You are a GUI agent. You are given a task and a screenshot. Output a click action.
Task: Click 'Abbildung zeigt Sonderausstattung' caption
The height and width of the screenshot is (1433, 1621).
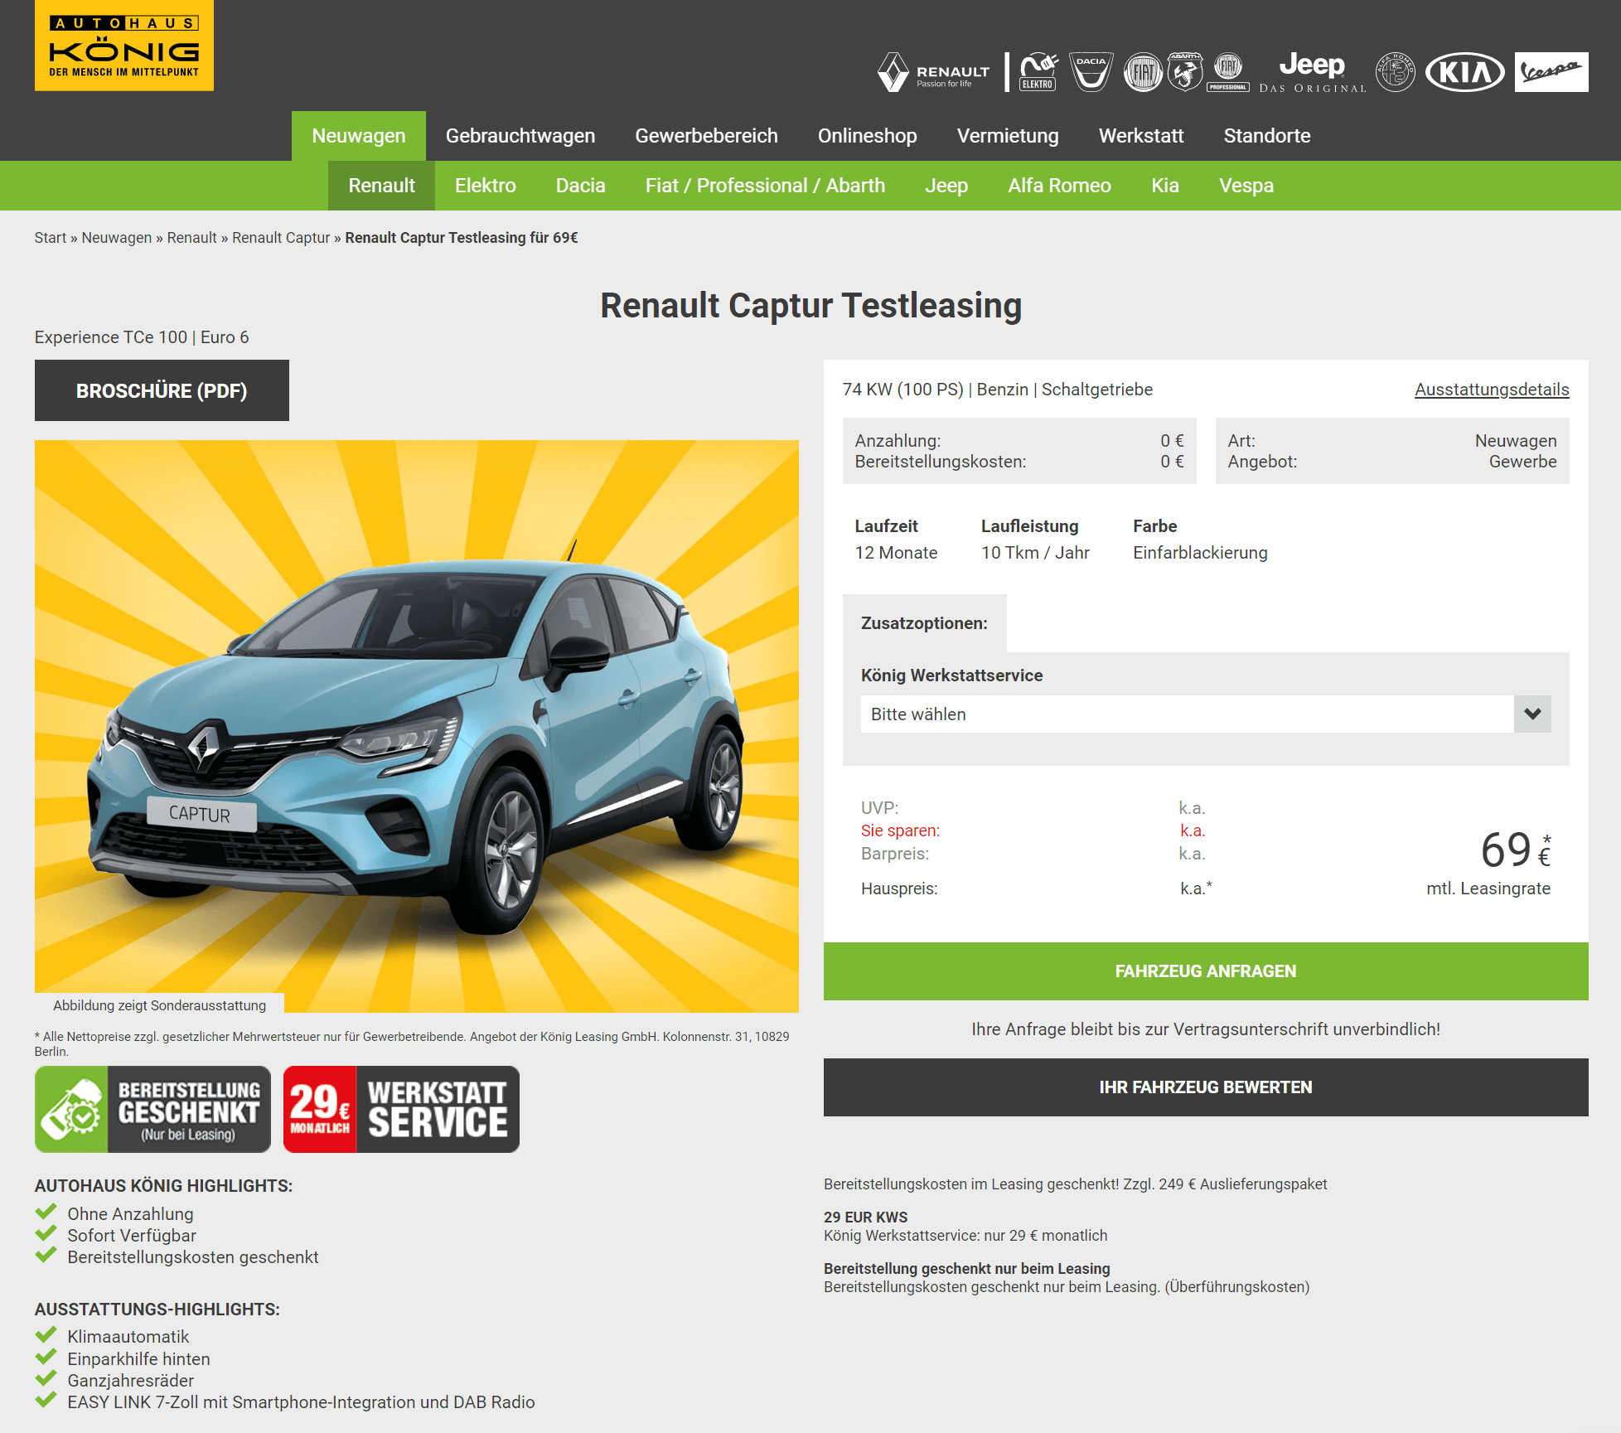[160, 1005]
